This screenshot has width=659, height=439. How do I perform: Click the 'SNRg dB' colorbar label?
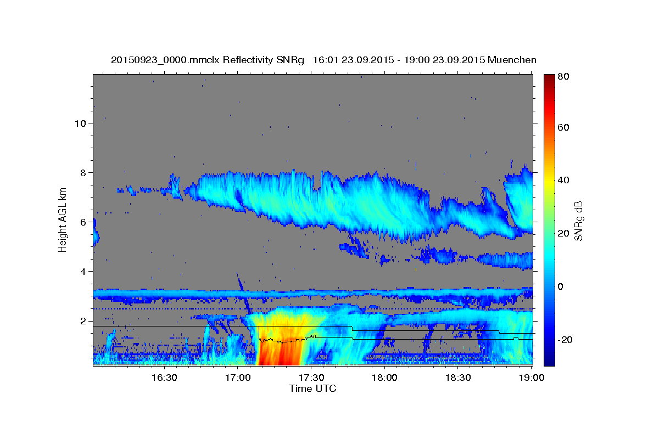click(x=578, y=221)
